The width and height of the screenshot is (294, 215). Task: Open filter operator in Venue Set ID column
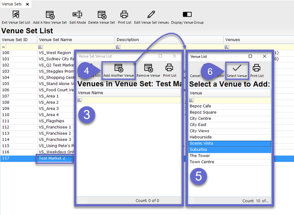[3, 47]
